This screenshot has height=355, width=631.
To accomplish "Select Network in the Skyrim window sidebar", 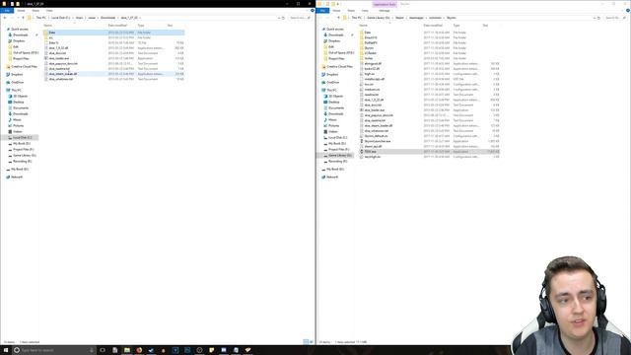I will pyautogui.click(x=332, y=177).
